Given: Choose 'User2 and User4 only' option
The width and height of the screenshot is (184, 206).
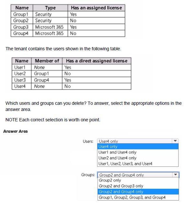Looking at the screenshot, I should [x=138, y=158].
